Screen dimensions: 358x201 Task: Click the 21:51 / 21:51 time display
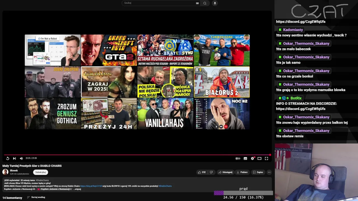31,158
